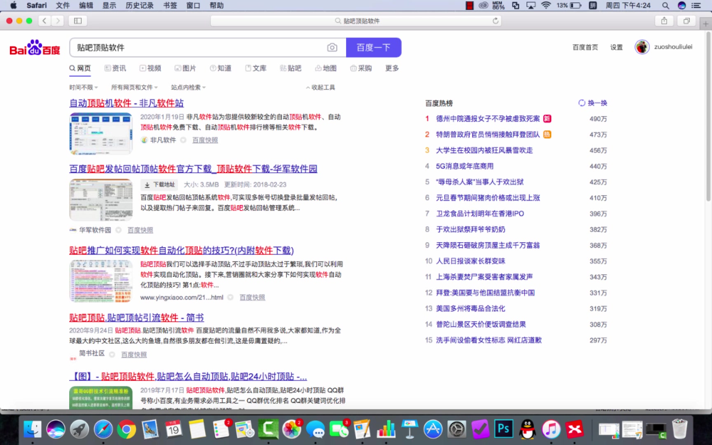Expand the 站点内检索 filter
This screenshot has height=445, width=712.
click(x=188, y=87)
